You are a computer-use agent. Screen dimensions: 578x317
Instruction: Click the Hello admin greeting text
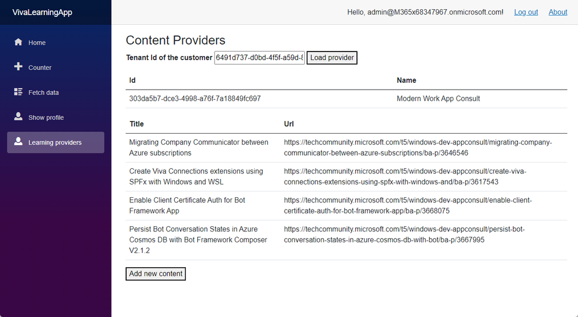[x=425, y=12]
